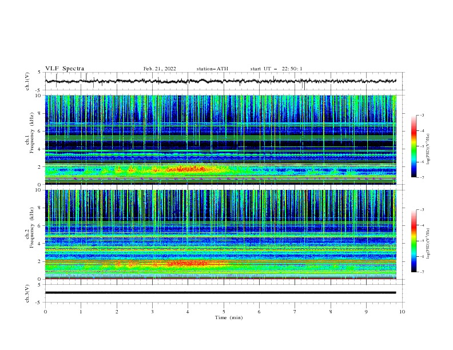Viewport: 453px width, 350px height.
Task: Click the ch.1 voltage waveform trace
Action: click(x=220, y=81)
